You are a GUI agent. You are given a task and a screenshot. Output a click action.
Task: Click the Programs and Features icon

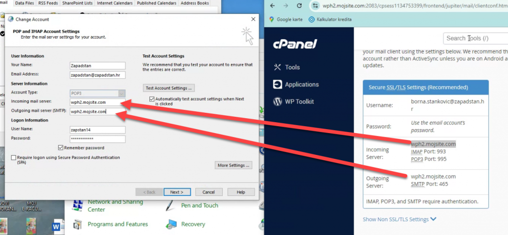(77, 224)
